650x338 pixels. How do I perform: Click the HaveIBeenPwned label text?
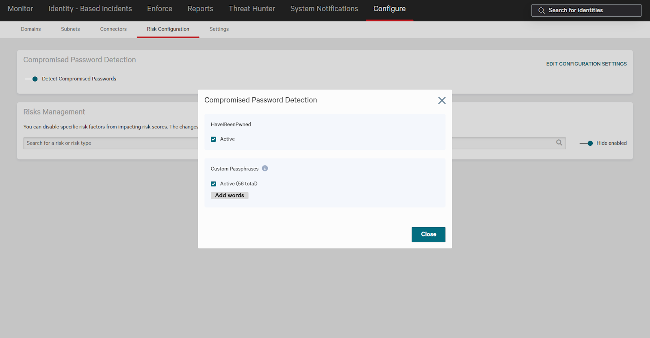click(231, 124)
